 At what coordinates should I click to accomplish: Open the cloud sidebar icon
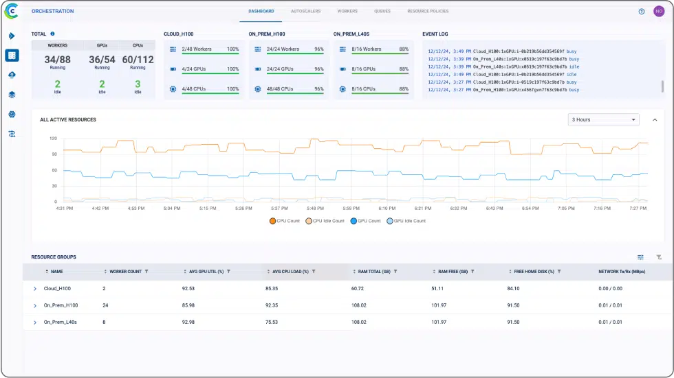pyautogui.click(x=12, y=75)
